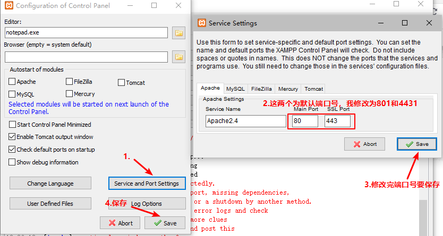Abort in Service Settings dialog

point(364,144)
